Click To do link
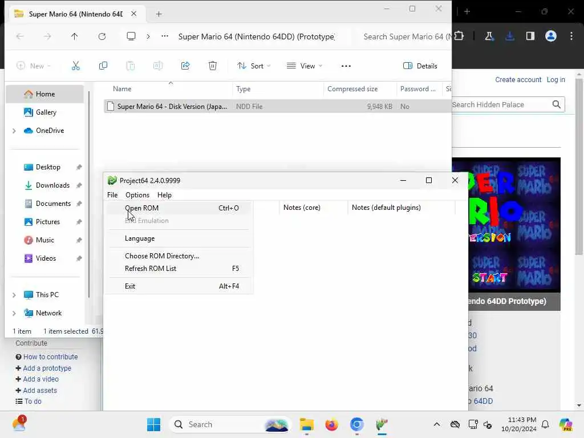Image resolution: width=584 pixels, height=438 pixels. 33,401
